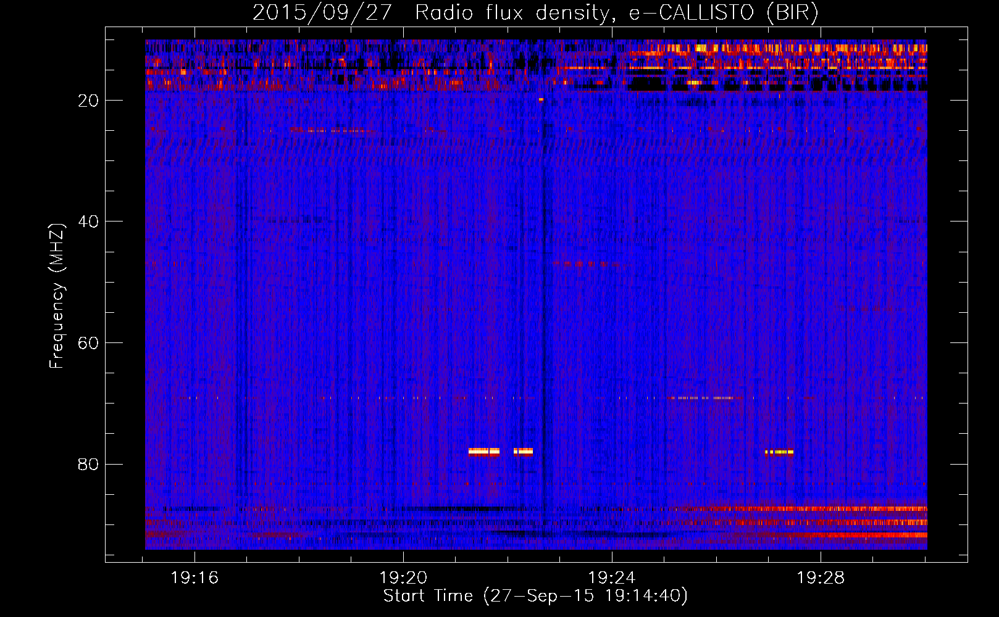Click the red streak near 47 MHz after 19:23
Viewport: 999px width, 617px height.
[x=590, y=263]
